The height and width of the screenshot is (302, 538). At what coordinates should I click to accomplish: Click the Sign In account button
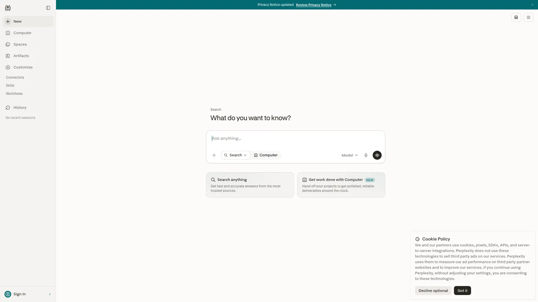pos(28,294)
